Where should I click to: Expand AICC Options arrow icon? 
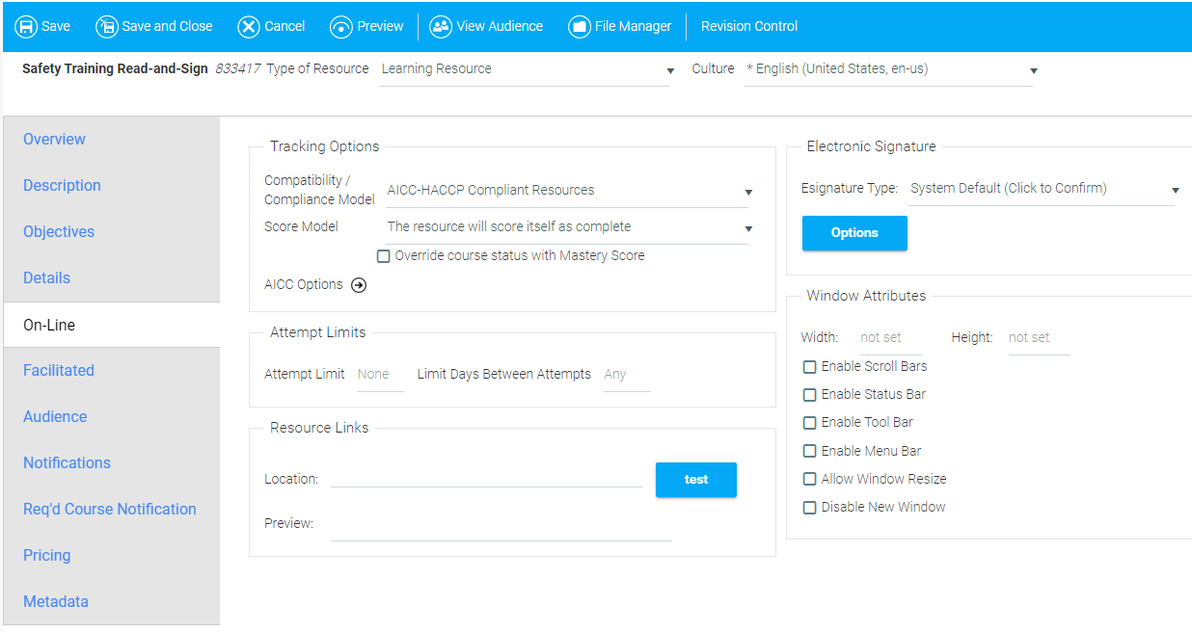(x=359, y=285)
